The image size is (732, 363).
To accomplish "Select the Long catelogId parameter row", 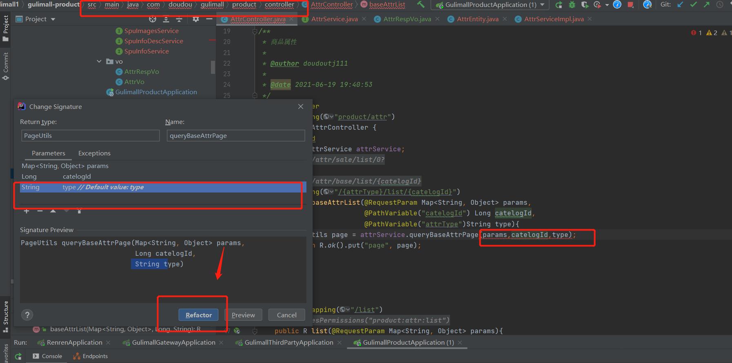I will point(163,177).
